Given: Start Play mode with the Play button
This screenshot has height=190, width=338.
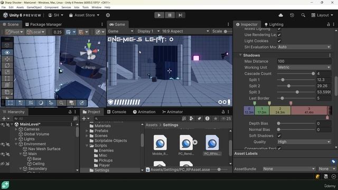Looking at the screenshot, I should (159, 15).
